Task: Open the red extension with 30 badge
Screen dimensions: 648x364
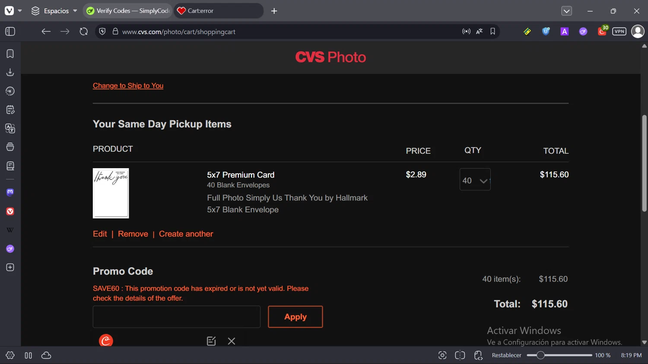Action: click(x=602, y=31)
